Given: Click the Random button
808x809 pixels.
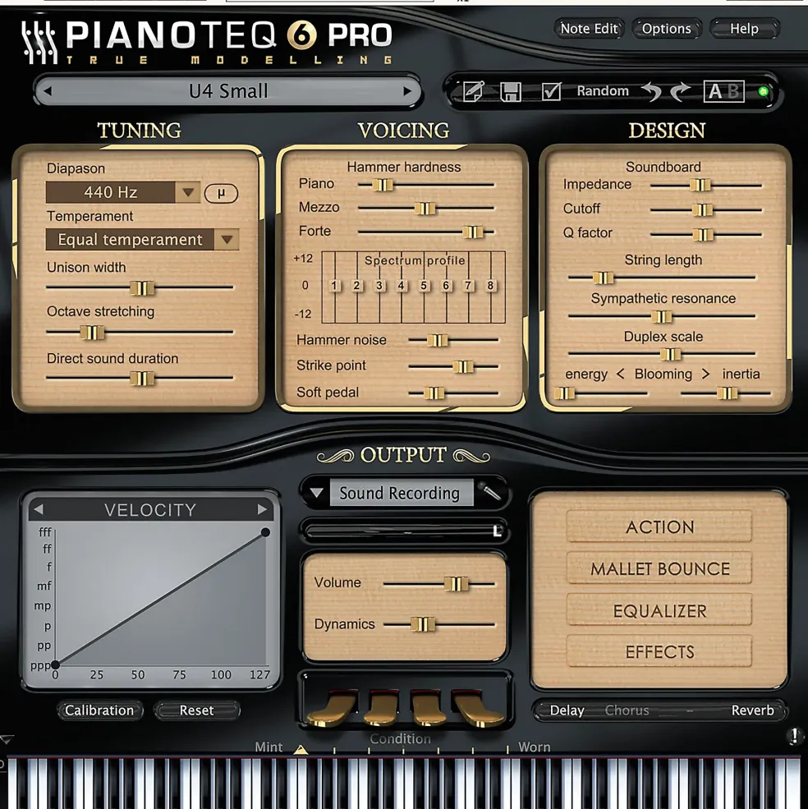Looking at the screenshot, I should (x=603, y=91).
